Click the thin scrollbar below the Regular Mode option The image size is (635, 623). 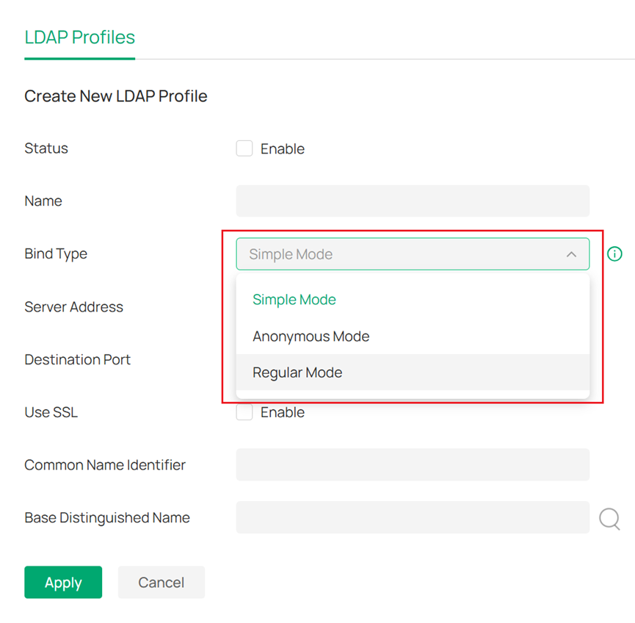coord(413,392)
